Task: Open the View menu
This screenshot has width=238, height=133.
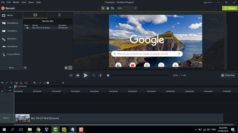Action: (x=24, y=2)
